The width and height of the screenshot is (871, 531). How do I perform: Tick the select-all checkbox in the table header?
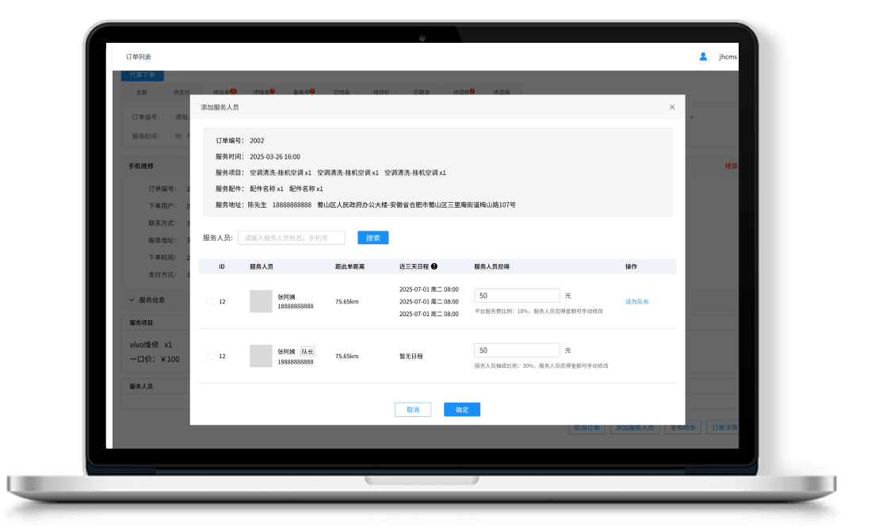[210, 267]
